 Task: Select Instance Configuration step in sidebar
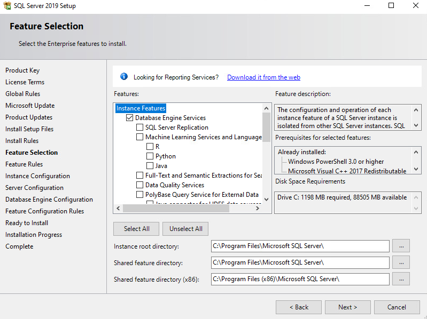(x=37, y=176)
